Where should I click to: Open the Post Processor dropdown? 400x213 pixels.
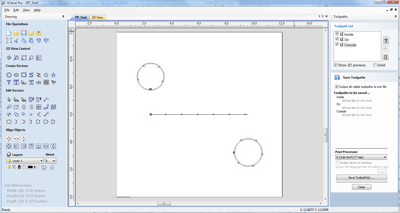click(x=361, y=157)
